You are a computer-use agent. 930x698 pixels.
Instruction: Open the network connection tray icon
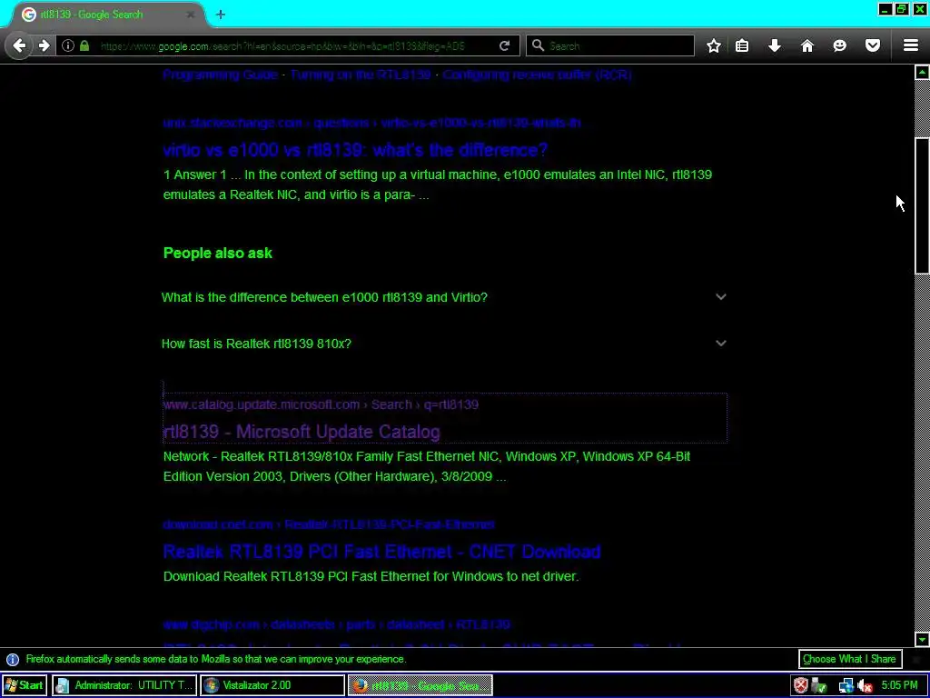[x=846, y=685]
